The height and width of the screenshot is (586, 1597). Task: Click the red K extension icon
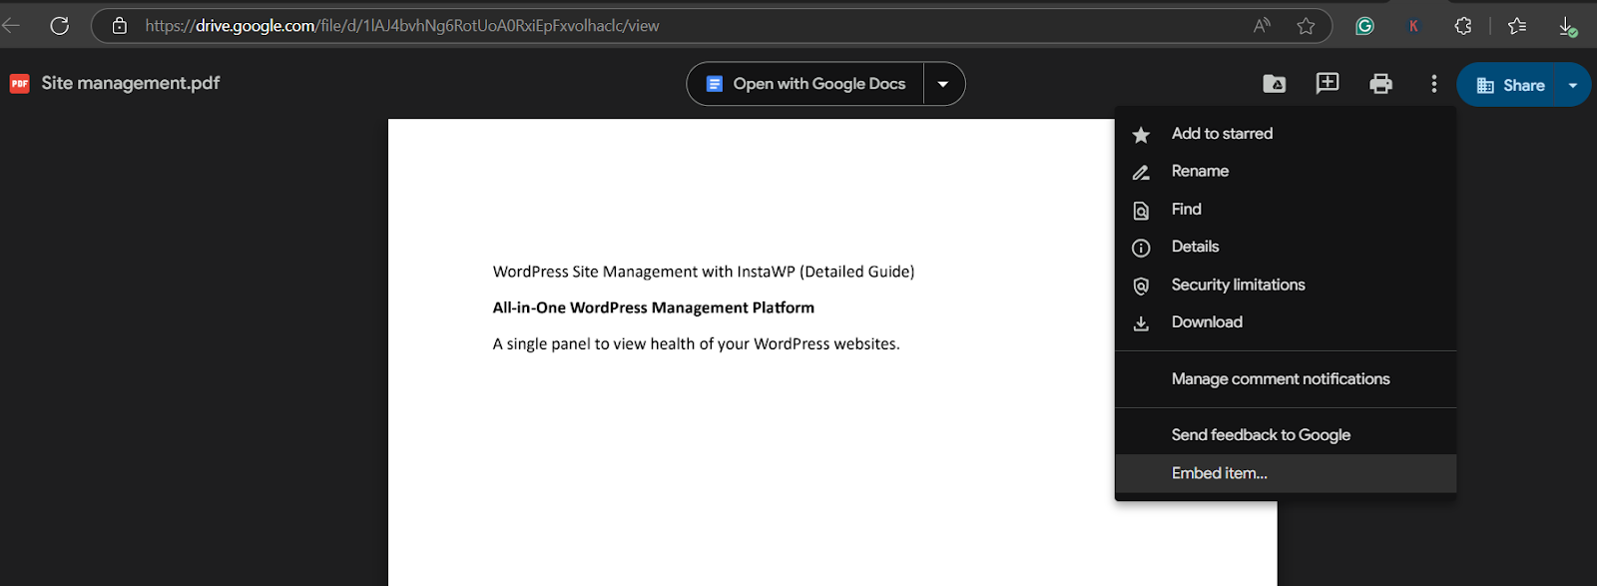coord(1413,26)
